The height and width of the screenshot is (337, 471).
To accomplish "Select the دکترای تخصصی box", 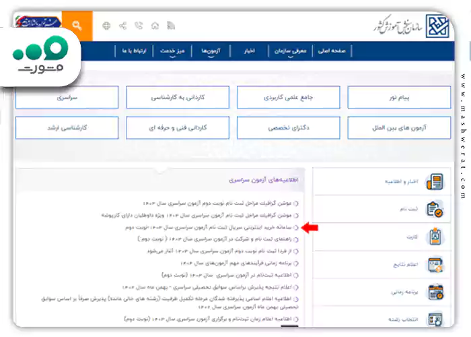I will [289, 128].
